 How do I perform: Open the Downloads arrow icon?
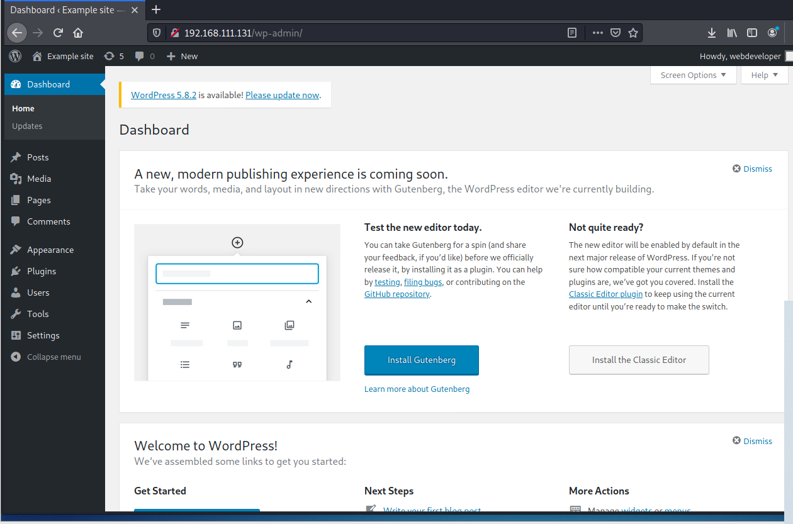(712, 33)
